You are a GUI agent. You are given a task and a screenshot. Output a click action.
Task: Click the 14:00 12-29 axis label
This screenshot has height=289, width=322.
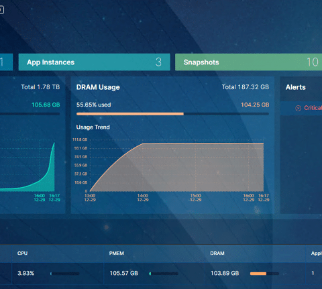[143, 198]
